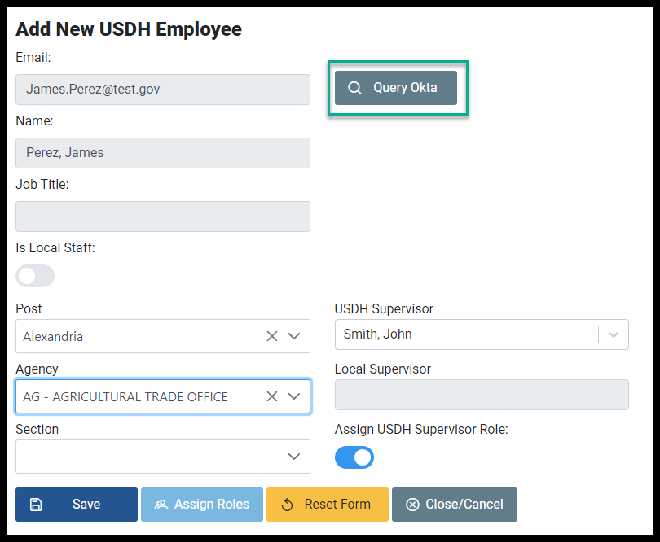660x542 pixels.
Task: Click the AG - AGRICULTURAL TRADE OFFICE value
Action: [125, 396]
